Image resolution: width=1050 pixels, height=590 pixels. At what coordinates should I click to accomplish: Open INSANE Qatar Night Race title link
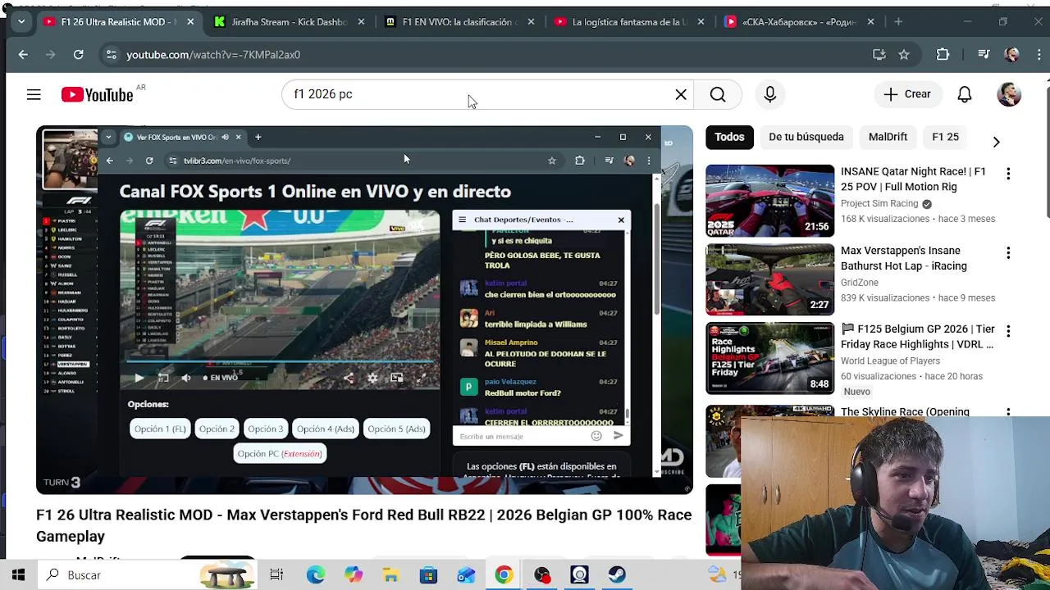(913, 179)
